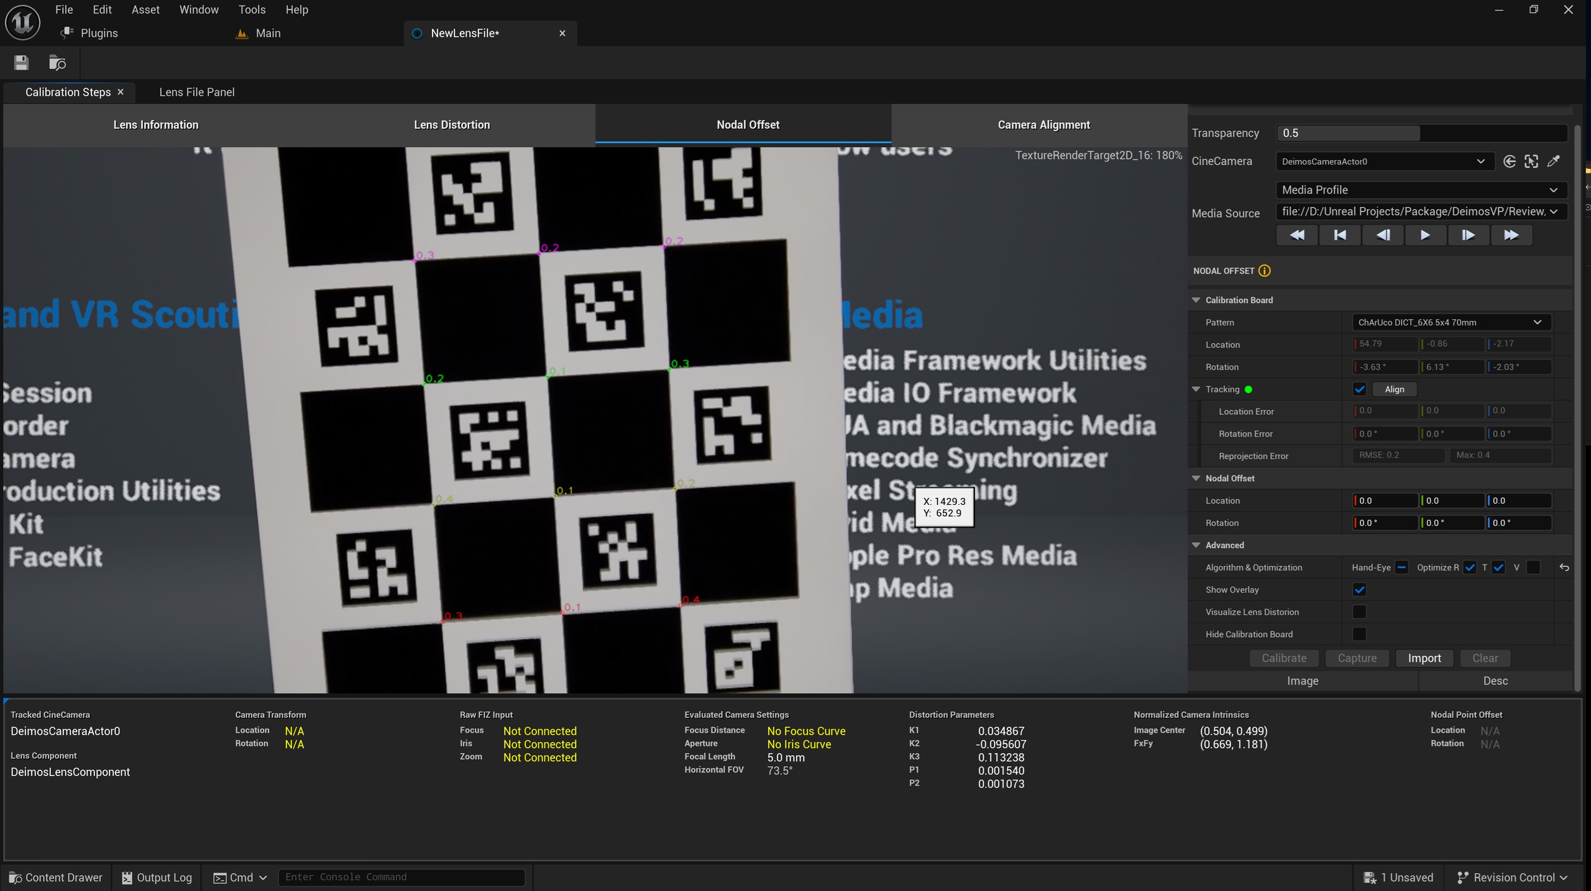Click the Main level tab icon
1591x891 pixels.
[x=242, y=34]
